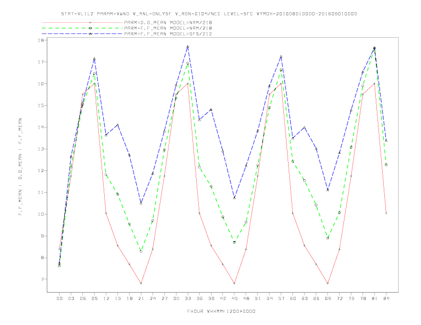Viewport: 421px width, 325px height.
Task: Click x-axis forecast hour label 48
Action: click(x=246, y=298)
